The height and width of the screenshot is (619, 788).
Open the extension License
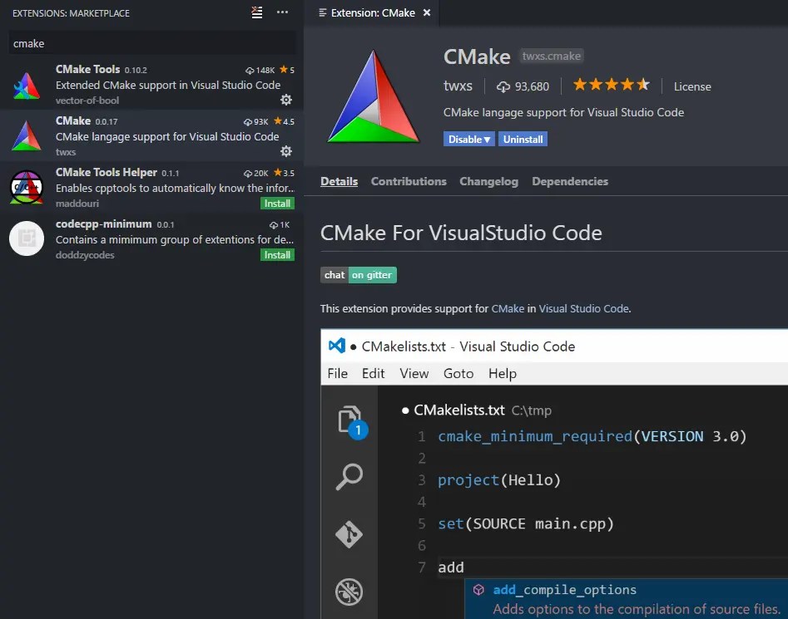coord(691,86)
